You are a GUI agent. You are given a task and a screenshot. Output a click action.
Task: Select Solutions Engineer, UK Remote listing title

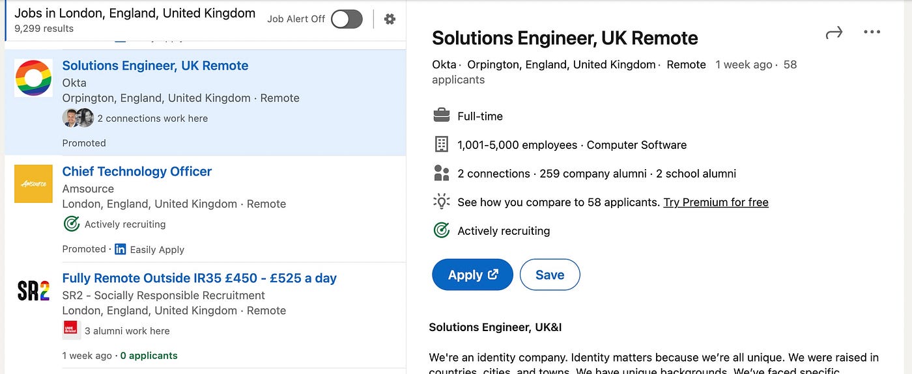(155, 66)
